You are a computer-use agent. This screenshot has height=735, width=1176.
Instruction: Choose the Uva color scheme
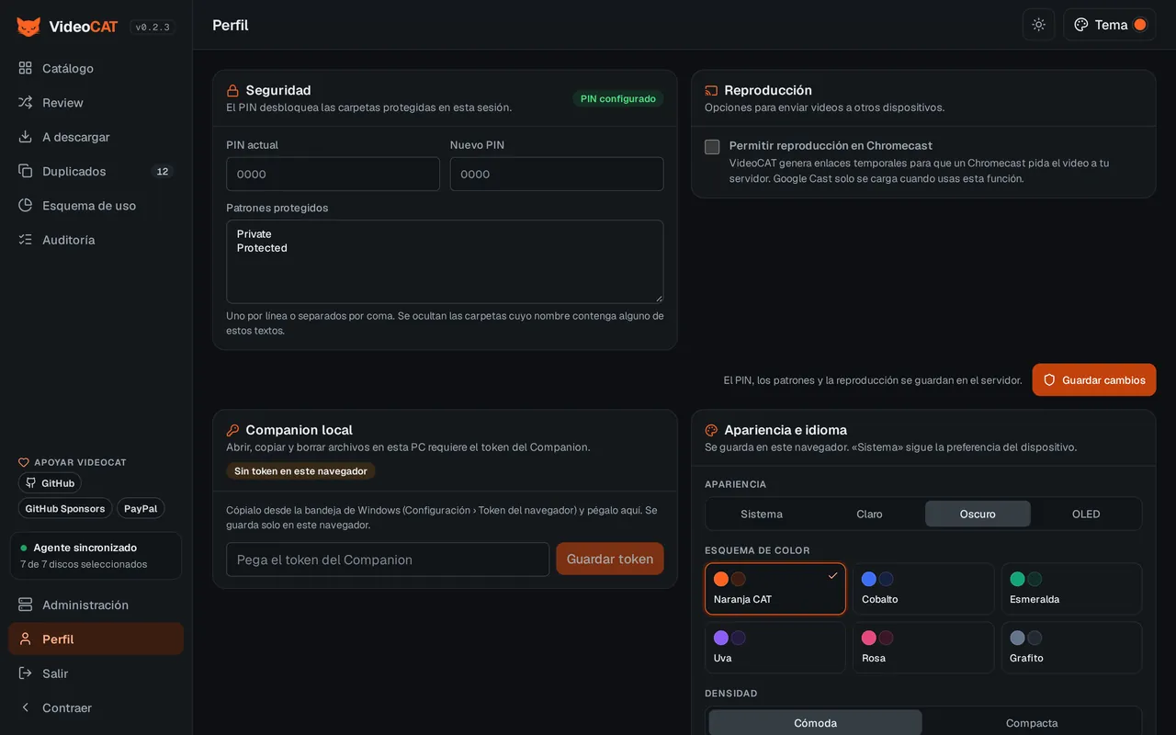tap(775, 648)
